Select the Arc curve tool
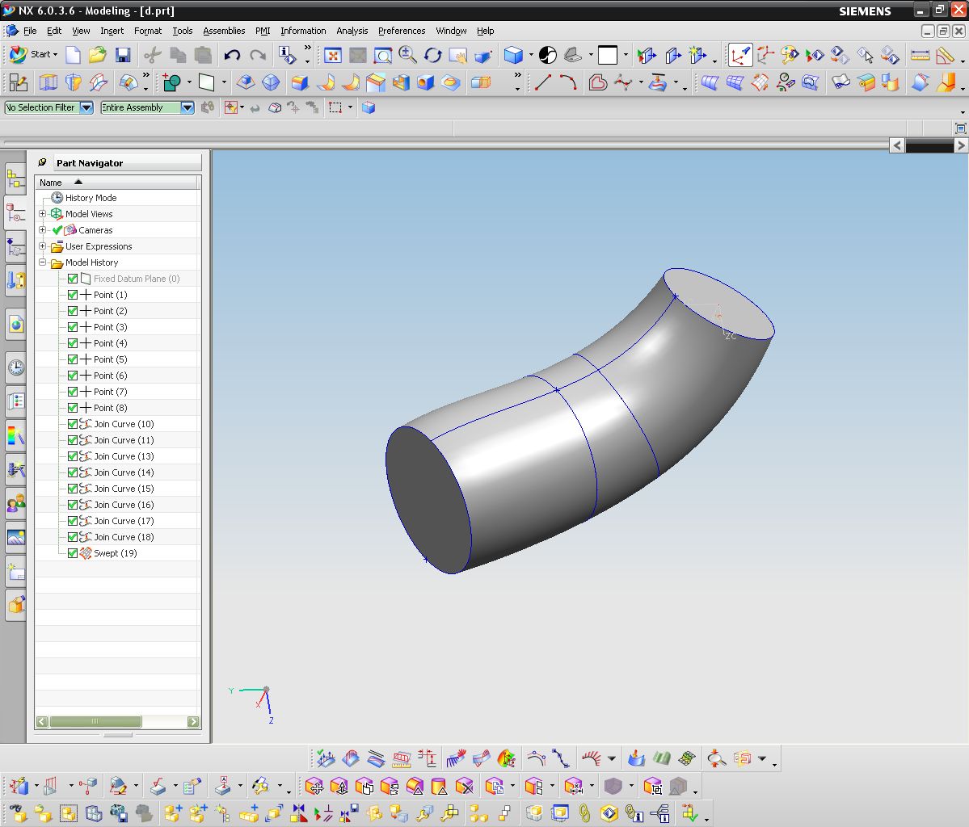This screenshot has width=969, height=827. pyautogui.click(x=568, y=82)
